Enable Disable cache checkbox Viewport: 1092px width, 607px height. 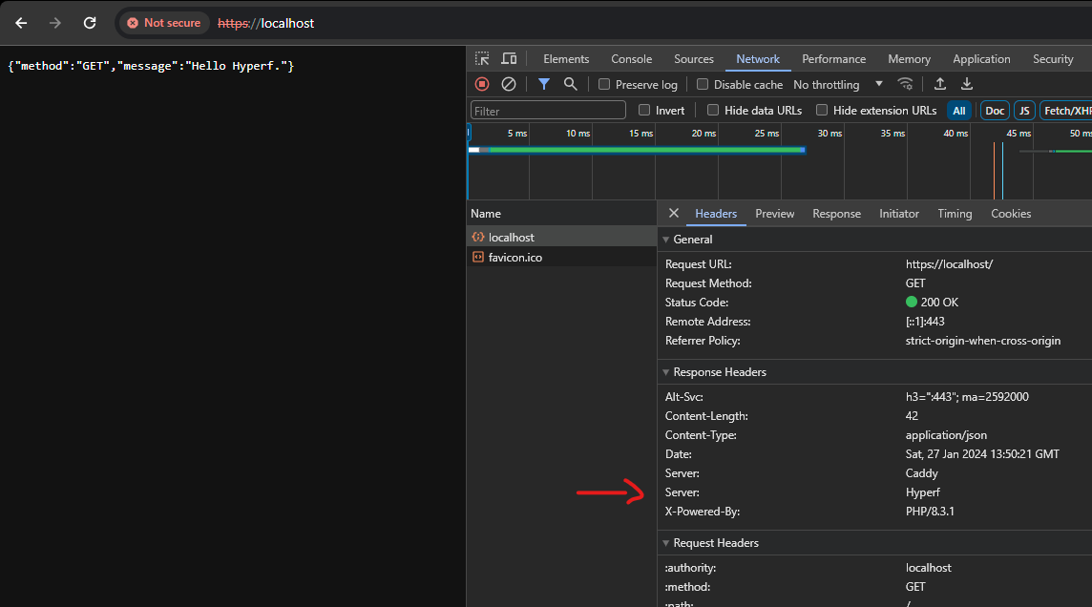[702, 84]
